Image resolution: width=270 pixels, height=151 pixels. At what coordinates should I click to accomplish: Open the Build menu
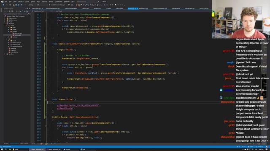[27, 2]
